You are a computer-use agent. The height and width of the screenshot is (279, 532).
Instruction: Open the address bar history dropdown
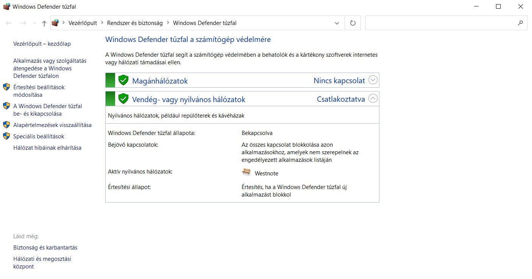point(337,23)
